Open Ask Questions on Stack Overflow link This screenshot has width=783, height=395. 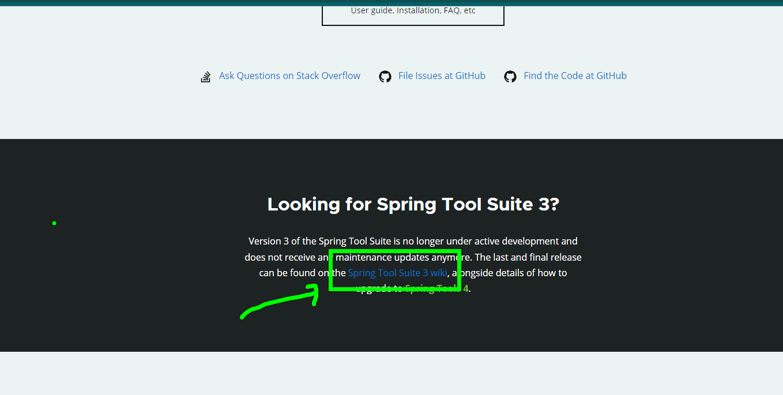click(x=289, y=76)
